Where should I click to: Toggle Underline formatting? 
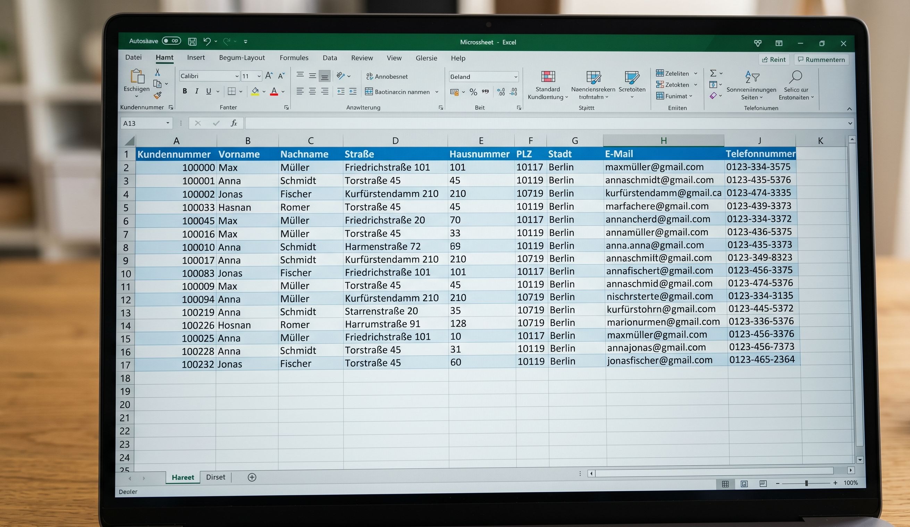(x=209, y=91)
